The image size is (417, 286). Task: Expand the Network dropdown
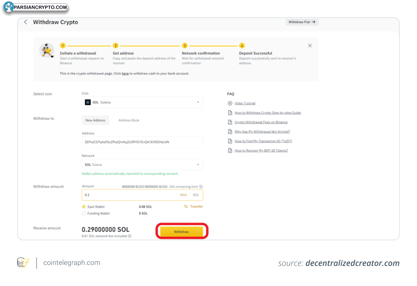click(x=142, y=165)
